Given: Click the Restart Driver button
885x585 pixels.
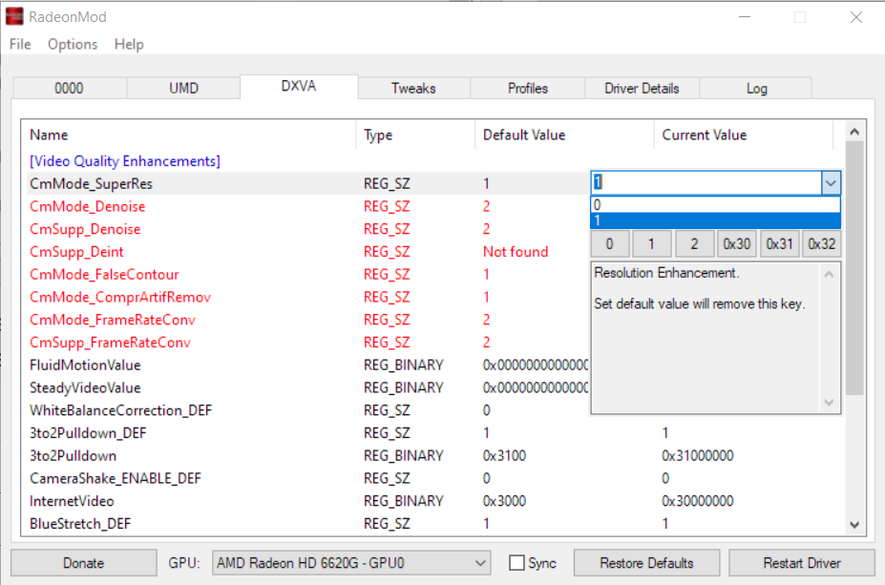Looking at the screenshot, I should click(x=802, y=563).
